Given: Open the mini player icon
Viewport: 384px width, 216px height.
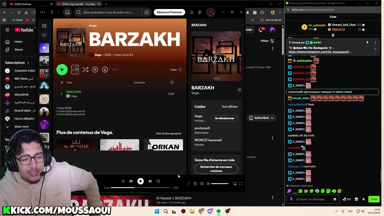Looking at the screenshot, I should click(x=235, y=184).
